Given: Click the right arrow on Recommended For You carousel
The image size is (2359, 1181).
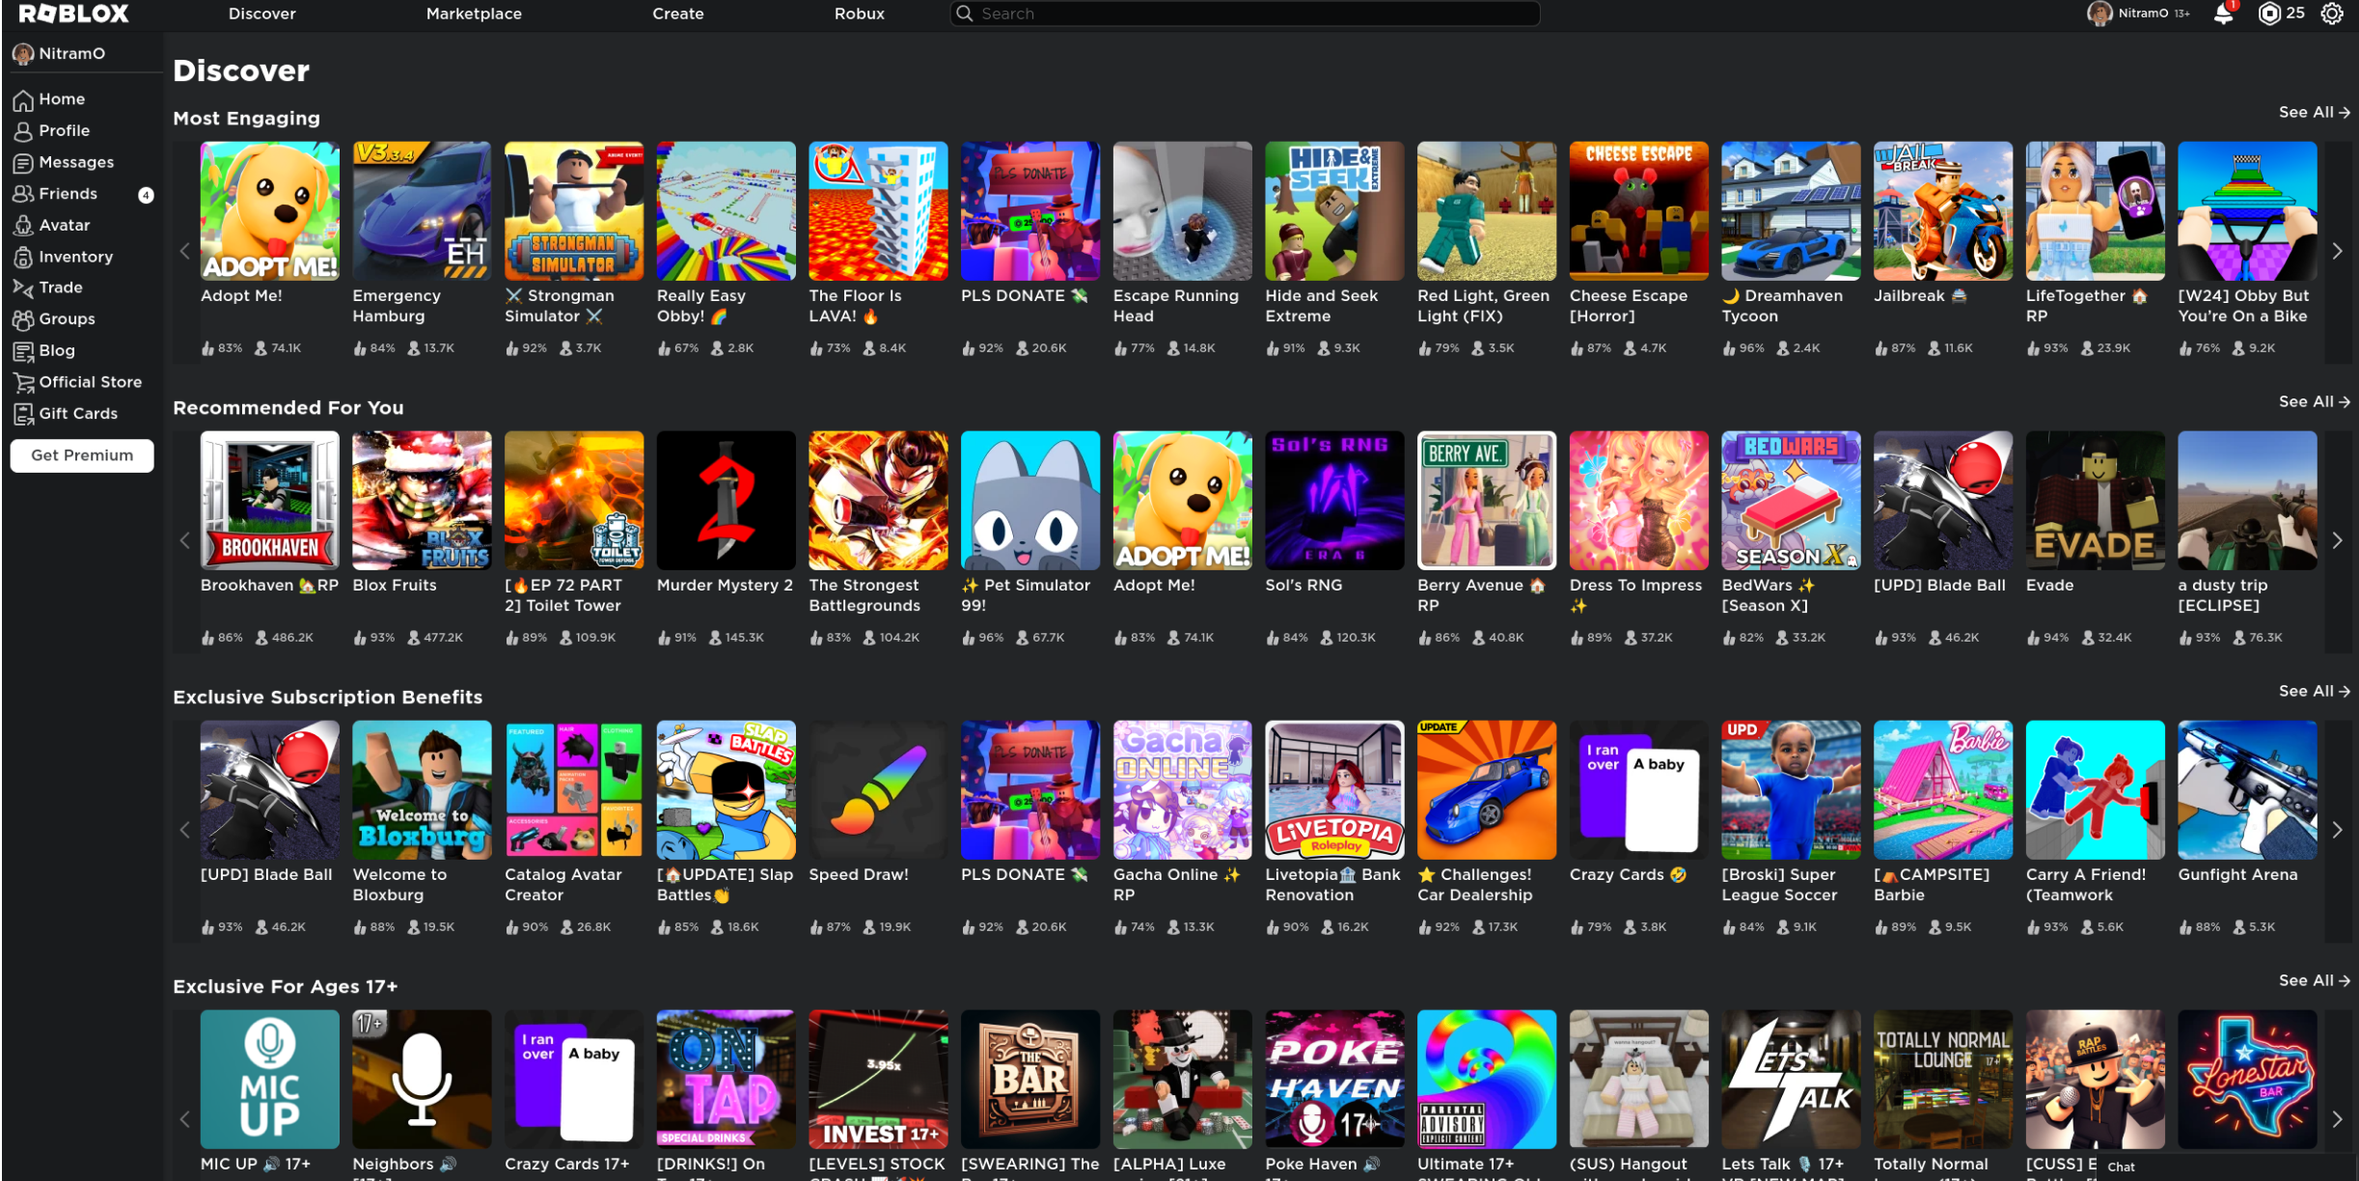Looking at the screenshot, I should pos(2336,540).
